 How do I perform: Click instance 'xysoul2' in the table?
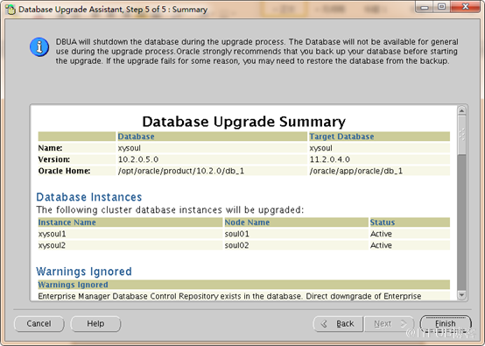[x=52, y=245]
